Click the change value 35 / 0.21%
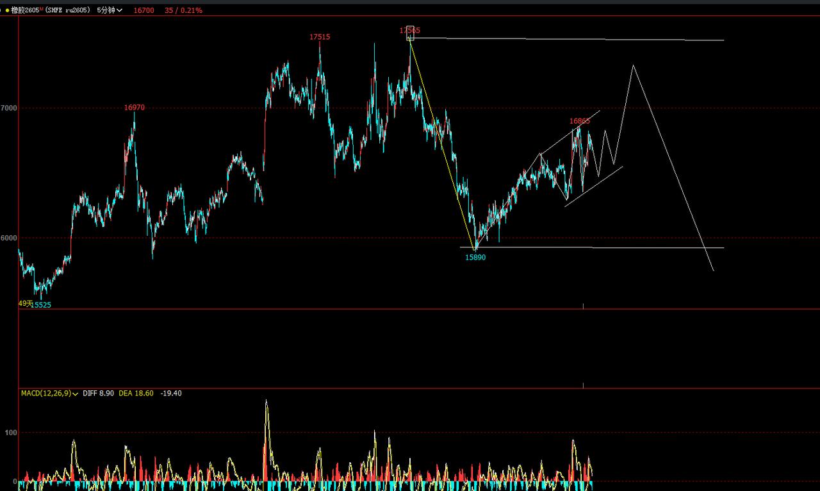Viewport: 820px width, 491px height. (x=183, y=10)
